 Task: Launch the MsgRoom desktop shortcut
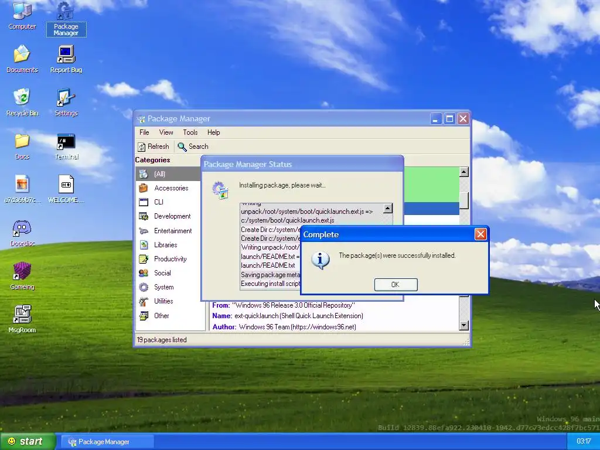(22, 319)
